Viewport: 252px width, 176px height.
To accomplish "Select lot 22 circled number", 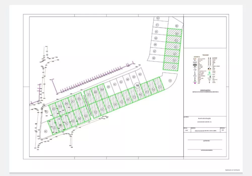I will pos(102,109).
